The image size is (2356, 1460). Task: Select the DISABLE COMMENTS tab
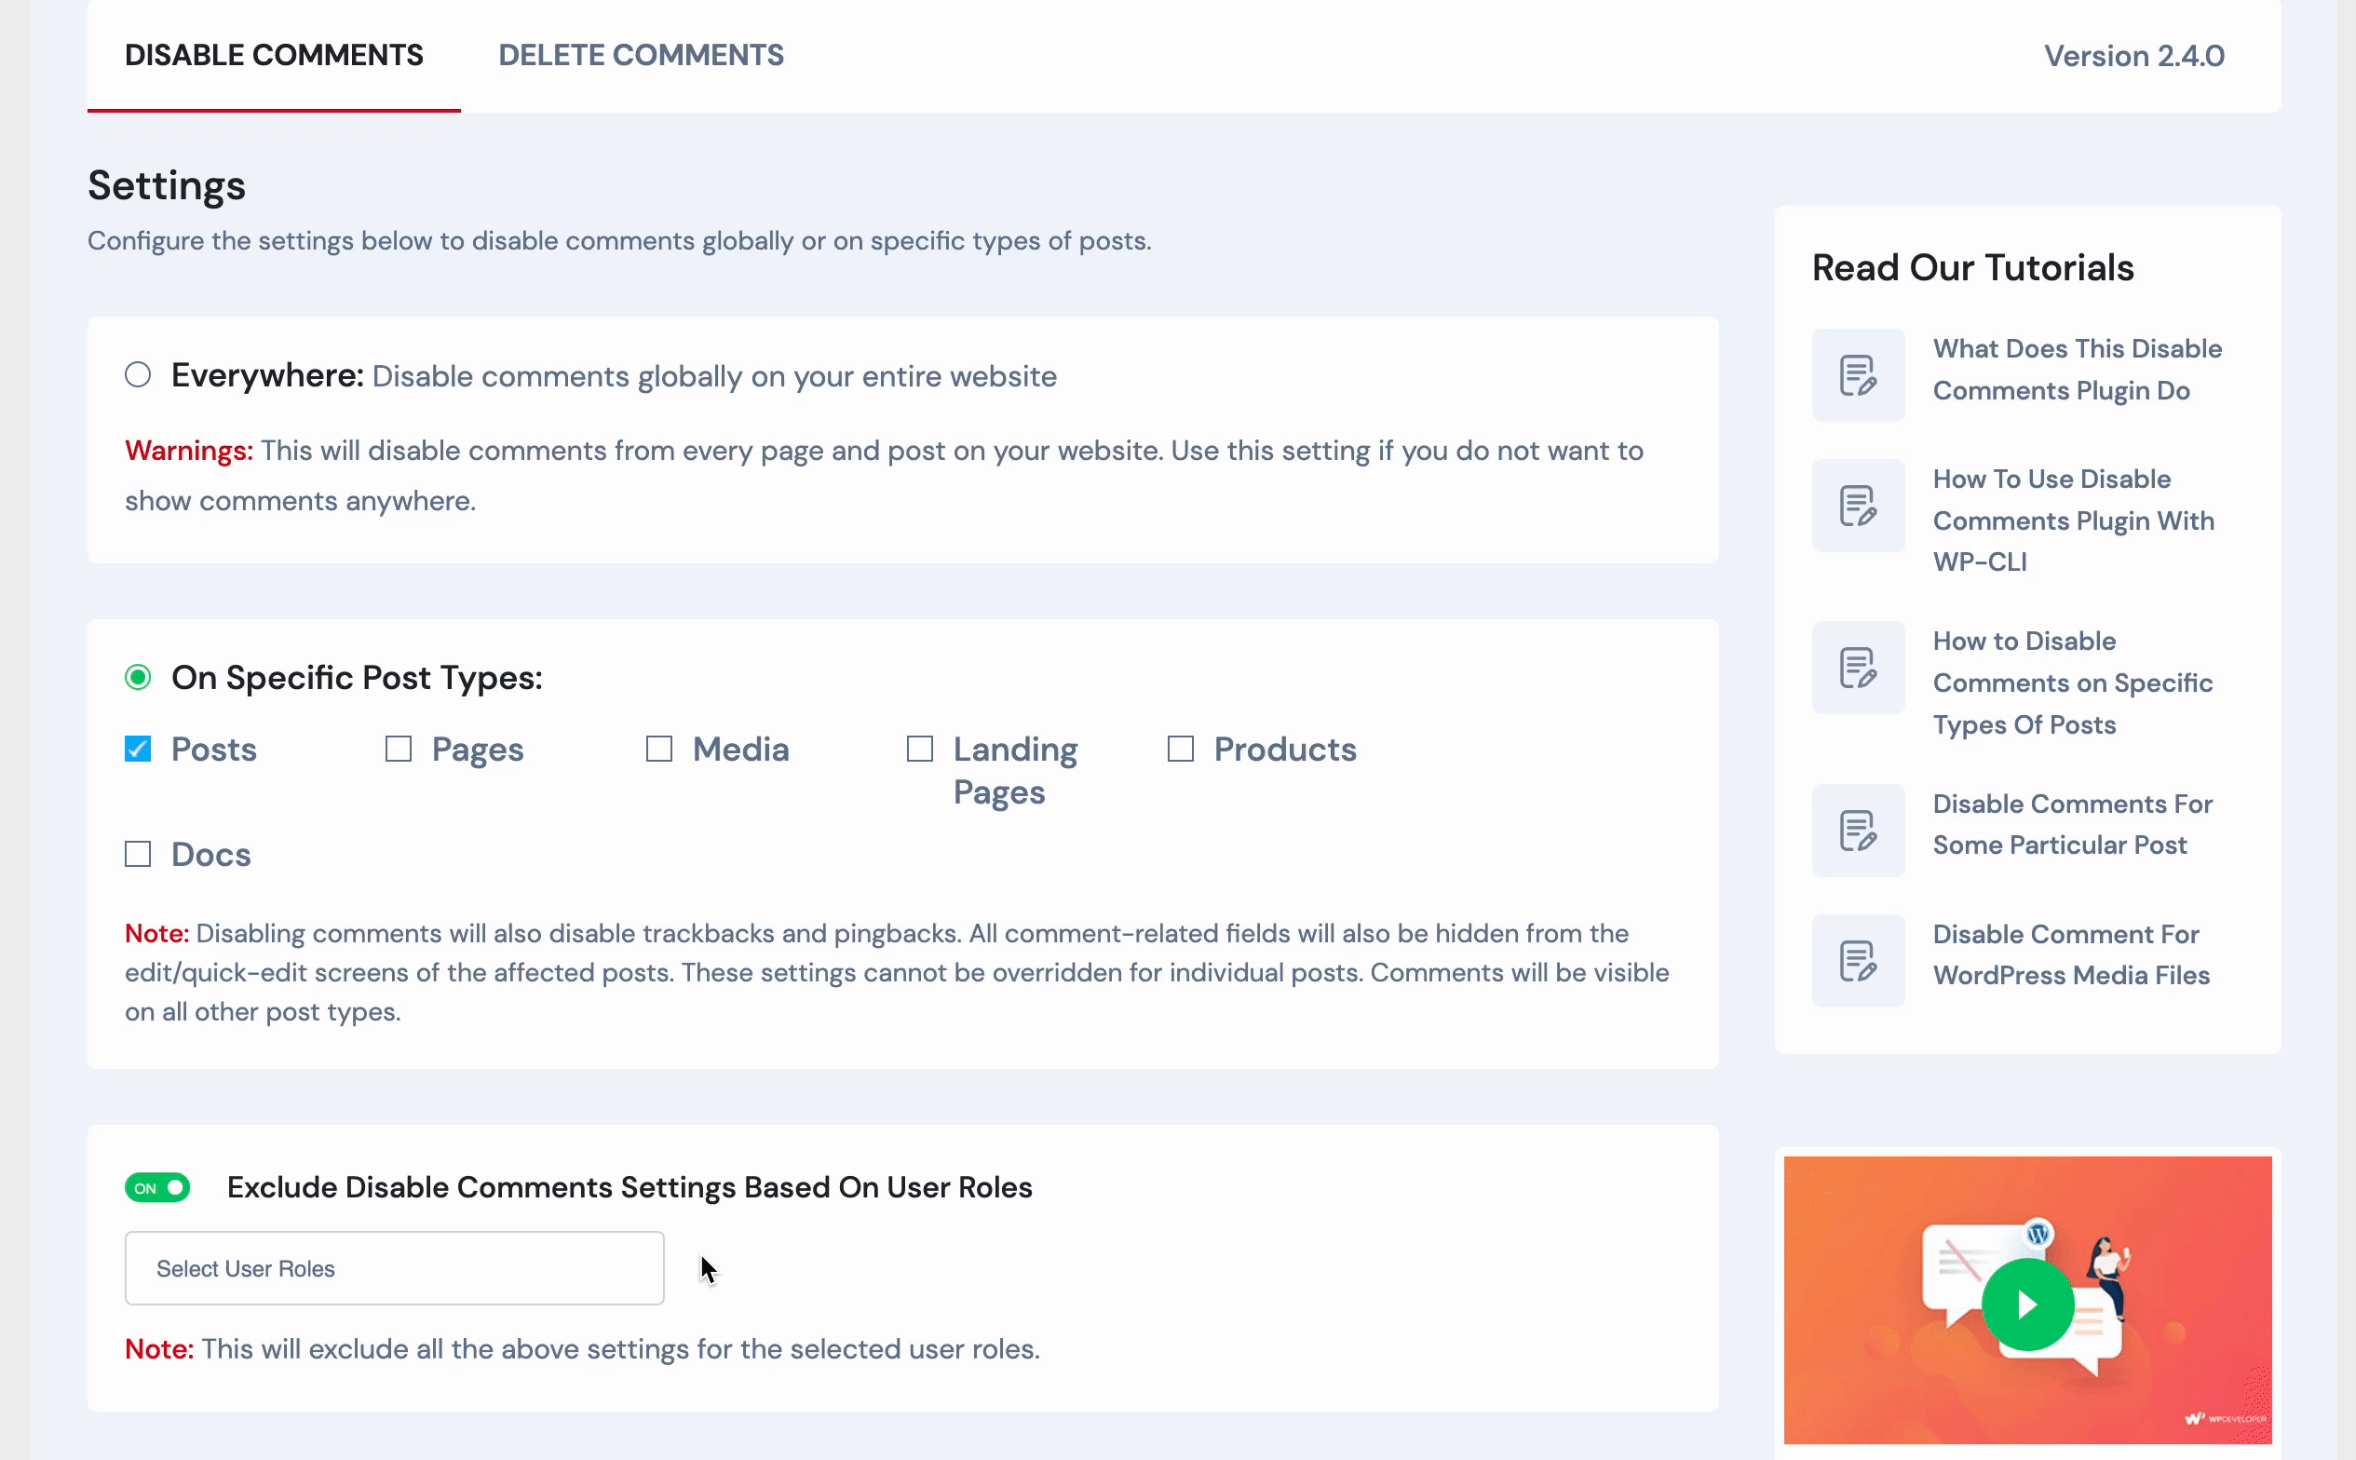coord(275,56)
